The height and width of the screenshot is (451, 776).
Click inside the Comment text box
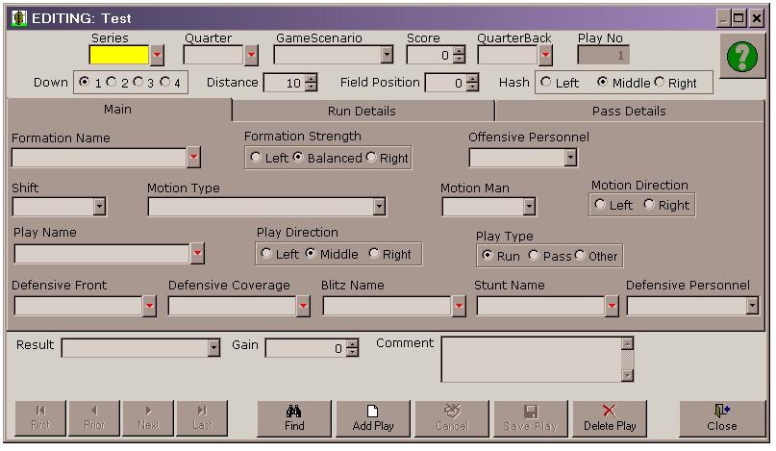(530, 360)
